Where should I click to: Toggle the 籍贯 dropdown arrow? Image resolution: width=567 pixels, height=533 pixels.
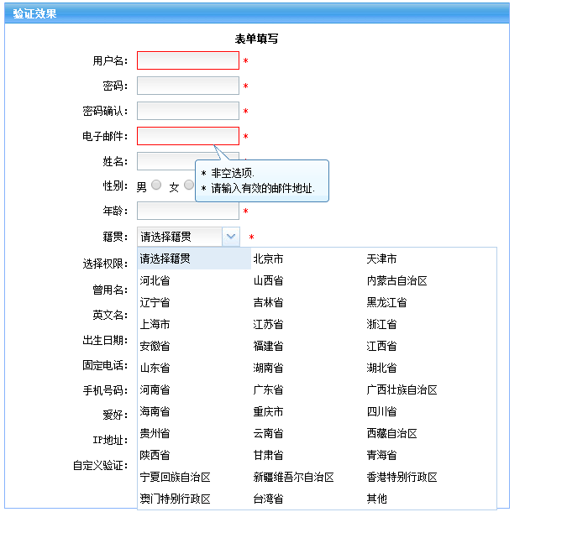(231, 237)
